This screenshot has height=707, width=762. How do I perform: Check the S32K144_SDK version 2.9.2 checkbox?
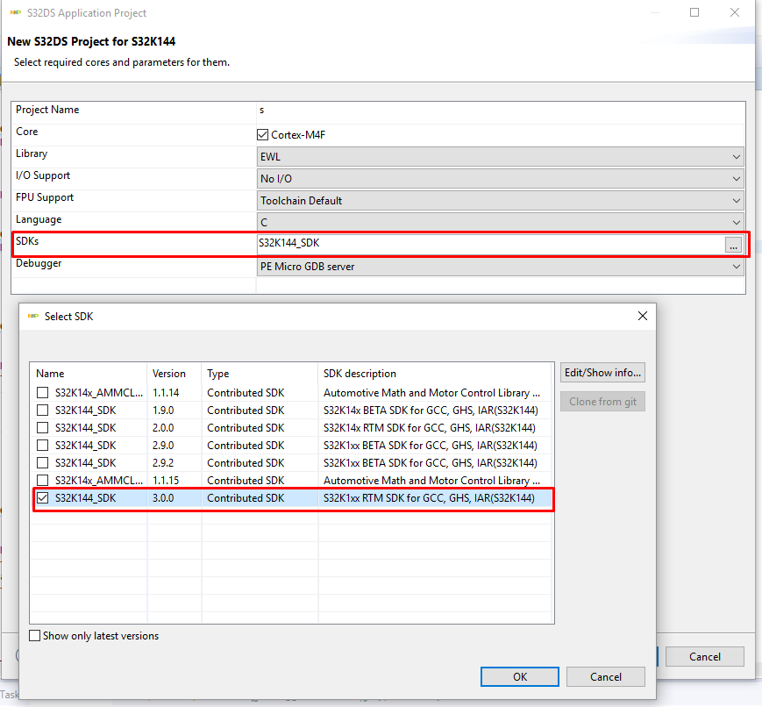(43, 462)
